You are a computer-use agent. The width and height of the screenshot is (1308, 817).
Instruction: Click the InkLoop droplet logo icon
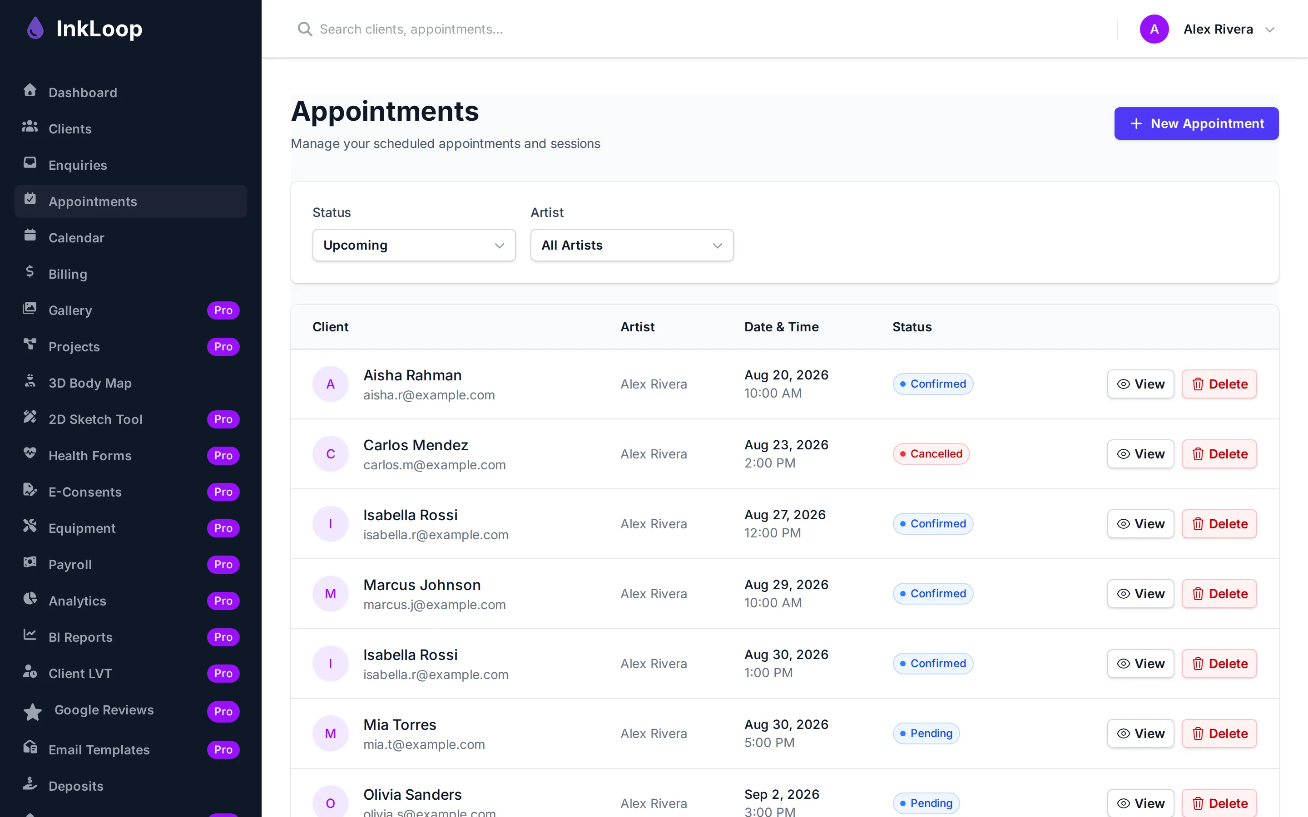tap(35, 28)
